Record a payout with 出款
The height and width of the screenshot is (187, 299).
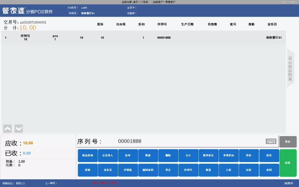pos(249,170)
